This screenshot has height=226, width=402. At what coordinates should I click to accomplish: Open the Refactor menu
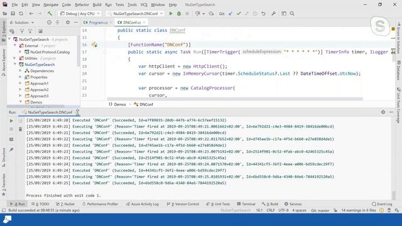[x=82, y=4]
